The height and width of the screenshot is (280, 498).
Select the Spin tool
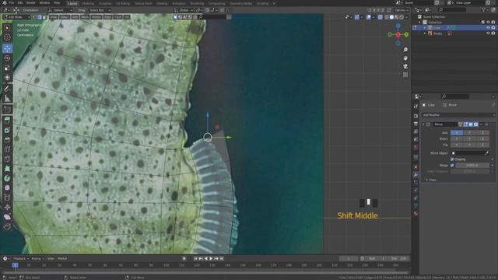(7, 178)
